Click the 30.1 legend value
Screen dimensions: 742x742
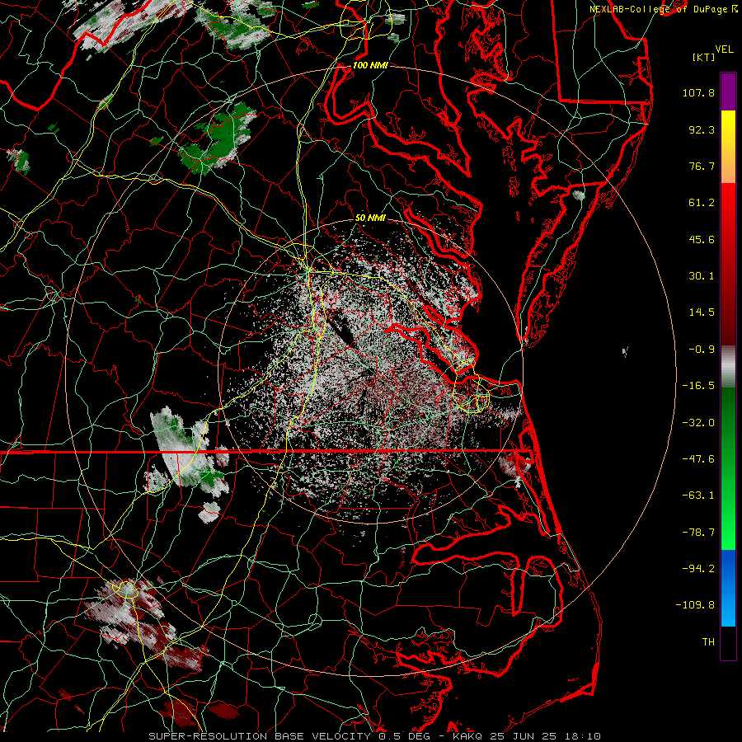click(702, 276)
